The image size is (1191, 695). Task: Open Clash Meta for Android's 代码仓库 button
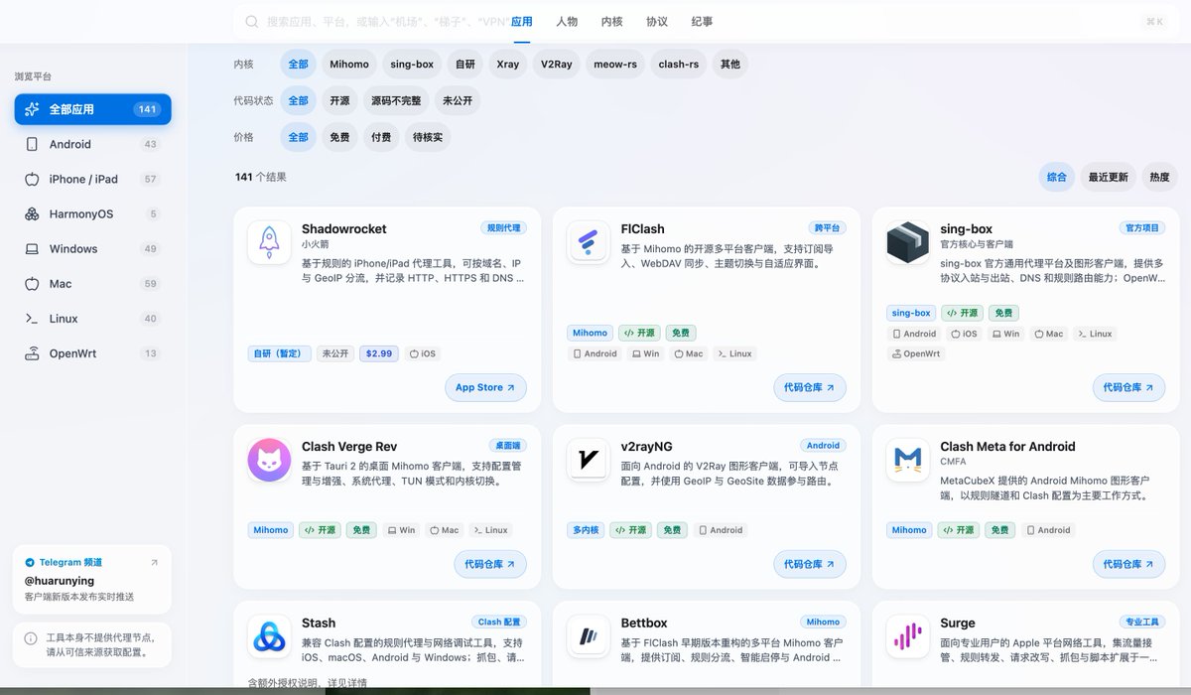point(1129,564)
